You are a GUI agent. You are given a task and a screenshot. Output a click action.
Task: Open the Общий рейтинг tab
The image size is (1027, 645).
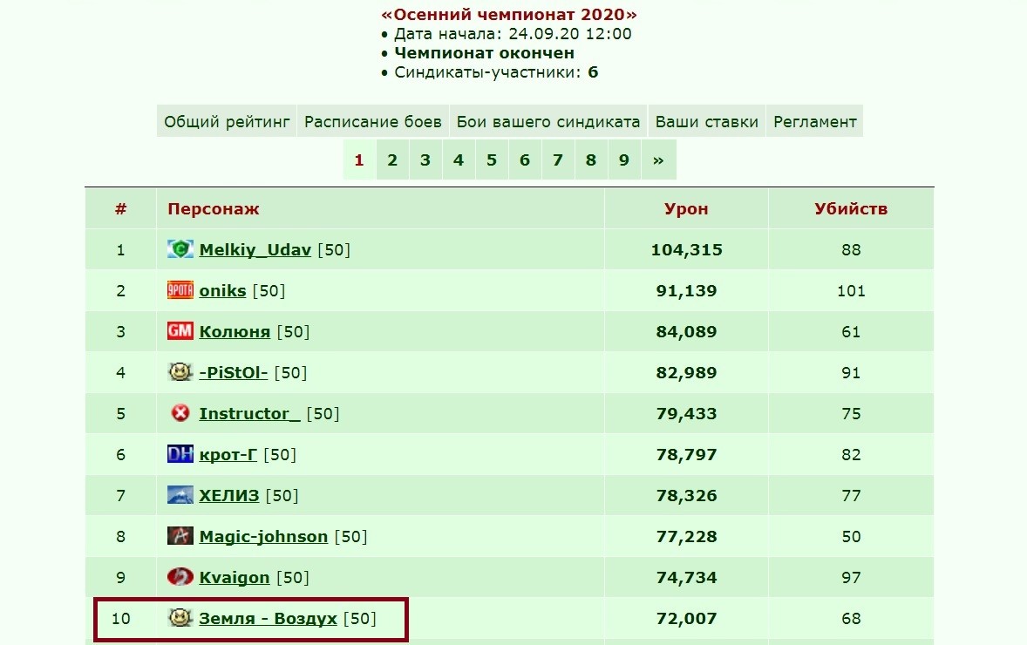227,122
